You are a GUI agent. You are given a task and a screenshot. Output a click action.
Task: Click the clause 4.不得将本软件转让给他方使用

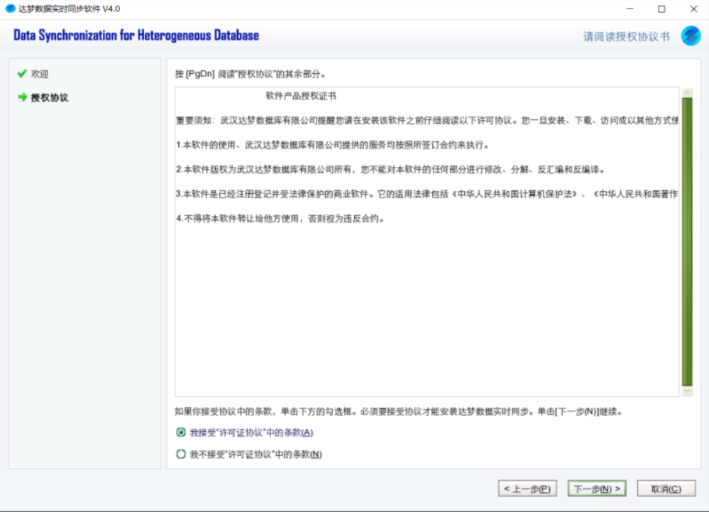[x=280, y=219]
